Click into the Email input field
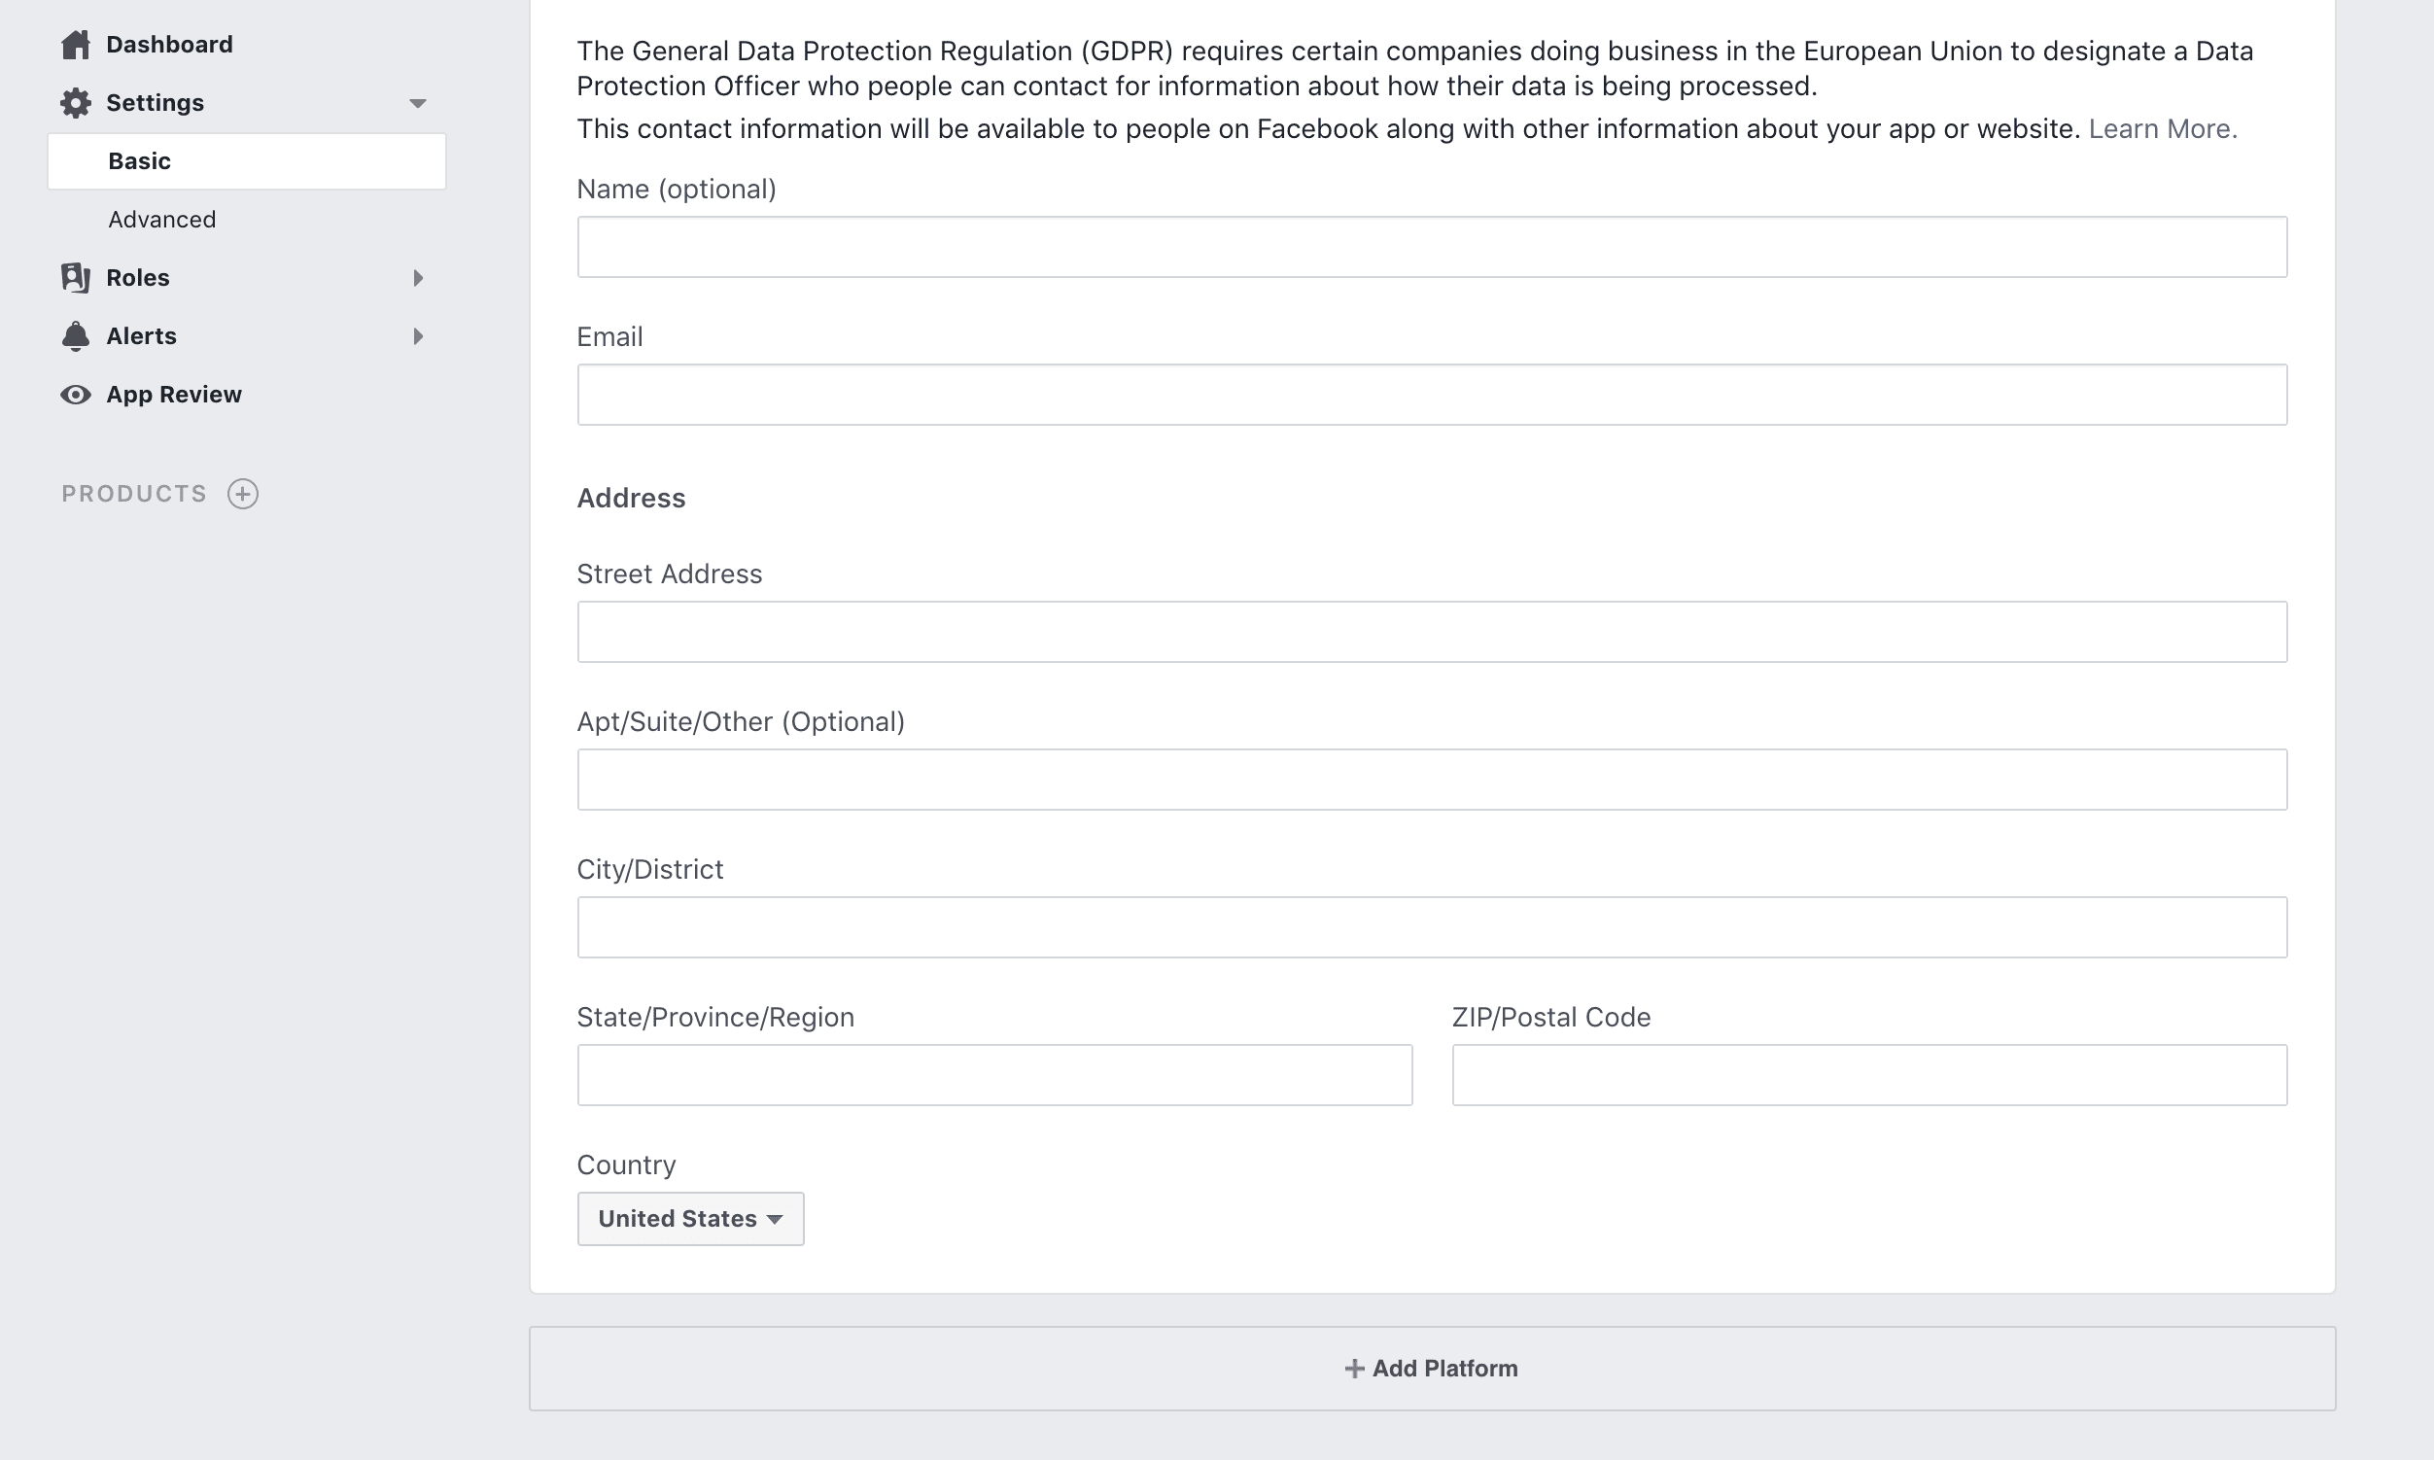 click(1432, 395)
